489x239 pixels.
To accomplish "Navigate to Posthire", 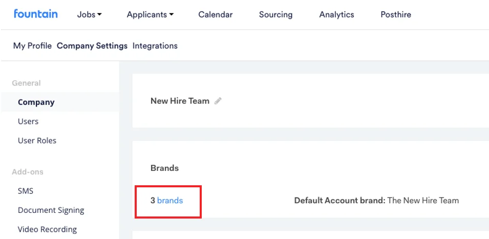I will coord(396,15).
